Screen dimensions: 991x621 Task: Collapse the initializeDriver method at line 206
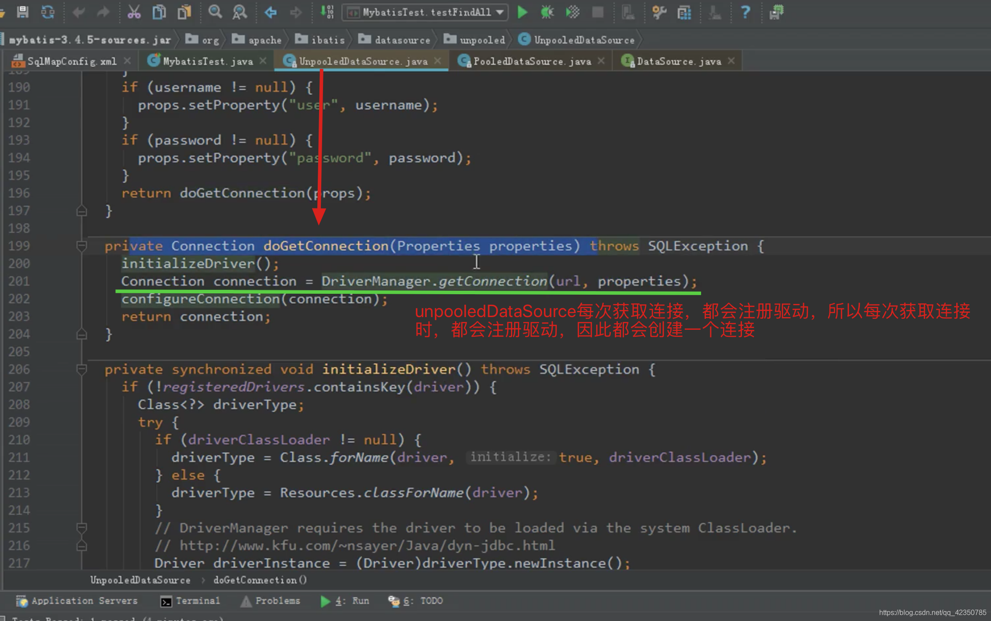(x=81, y=369)
